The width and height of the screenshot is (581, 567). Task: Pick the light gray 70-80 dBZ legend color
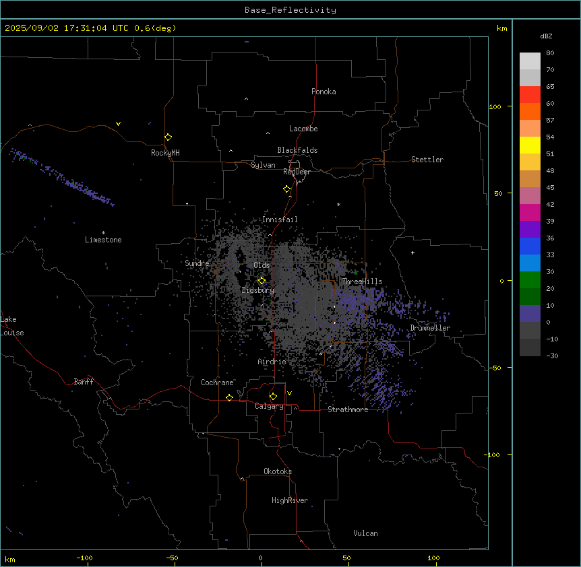530,61
